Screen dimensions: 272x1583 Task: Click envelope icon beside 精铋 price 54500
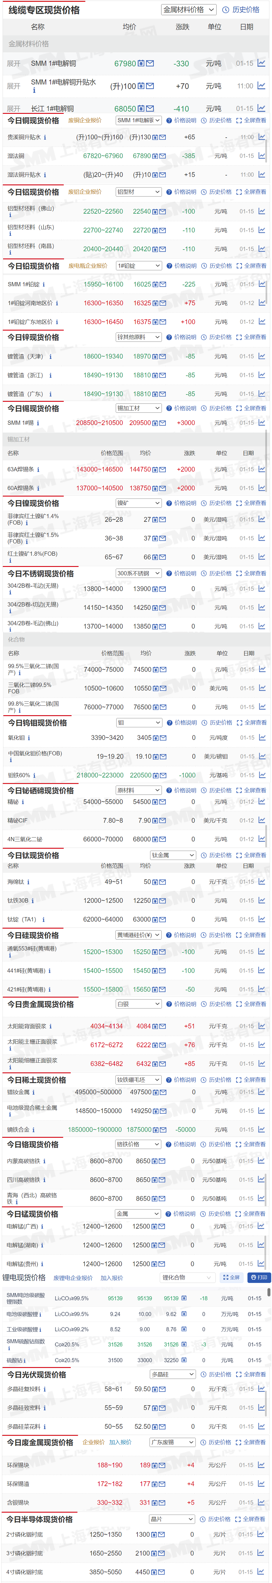tap(162, 802)
